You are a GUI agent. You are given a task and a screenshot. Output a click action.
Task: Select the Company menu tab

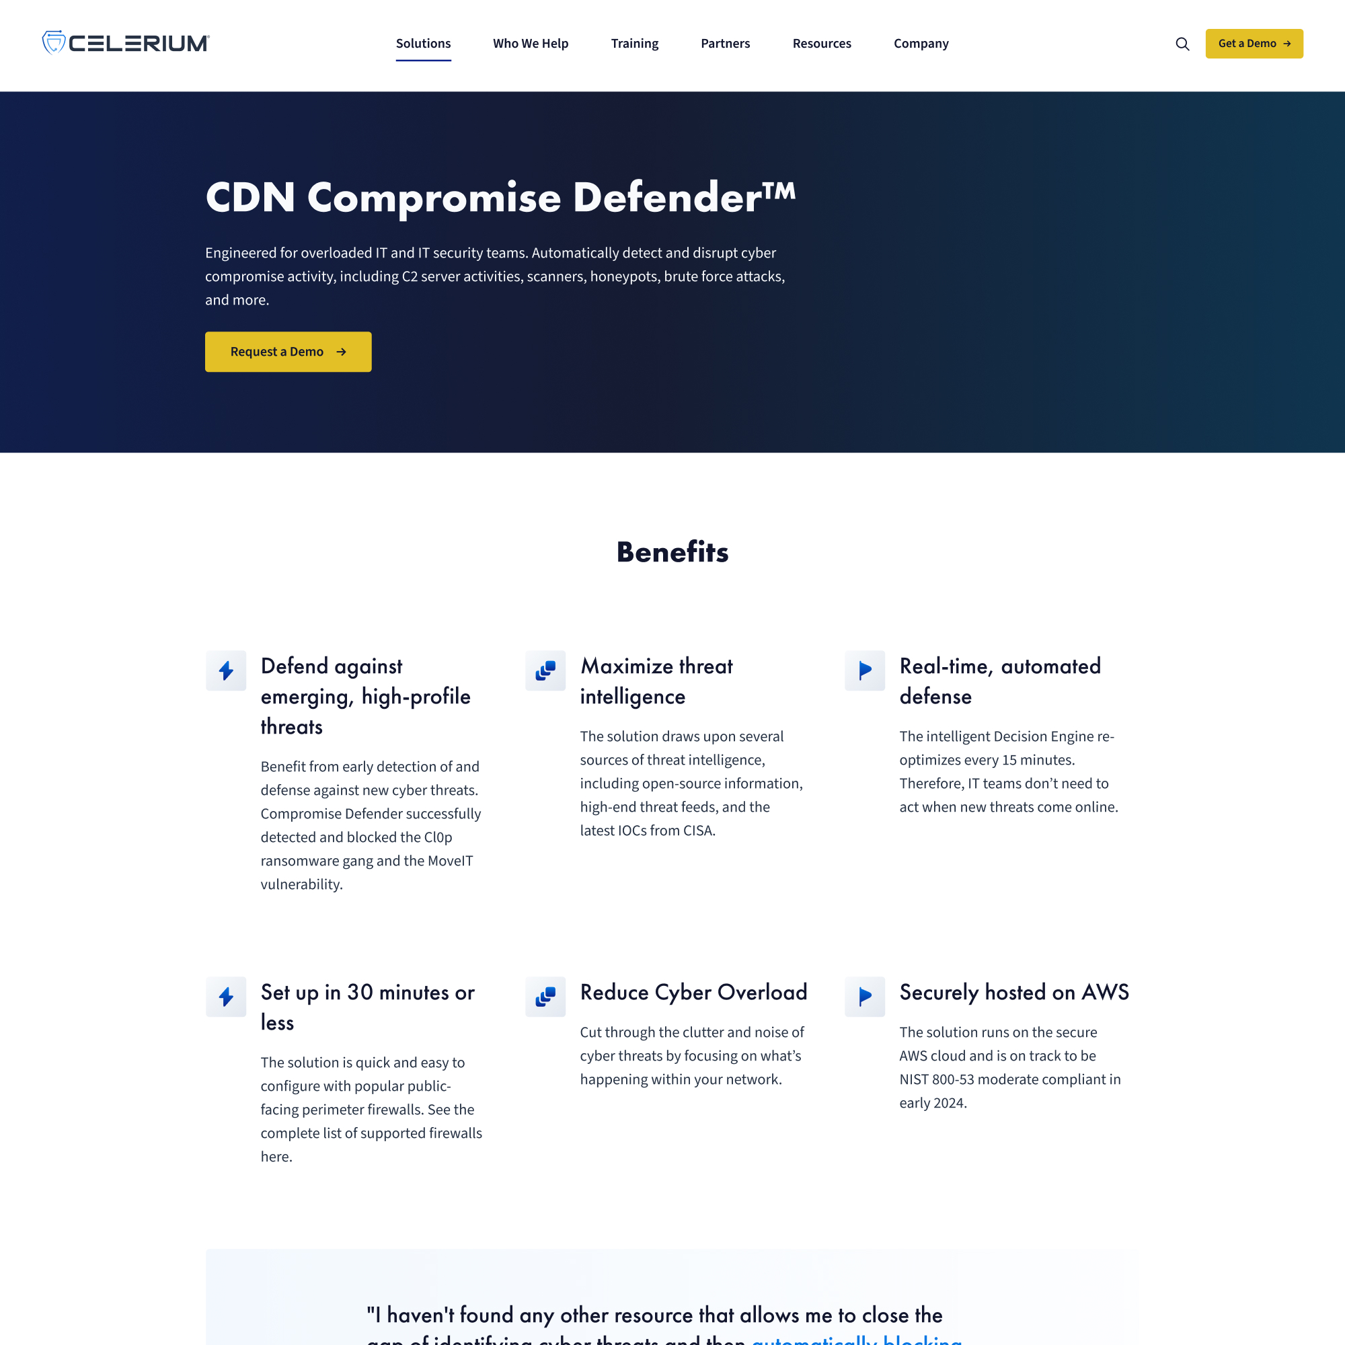point(921,43)
